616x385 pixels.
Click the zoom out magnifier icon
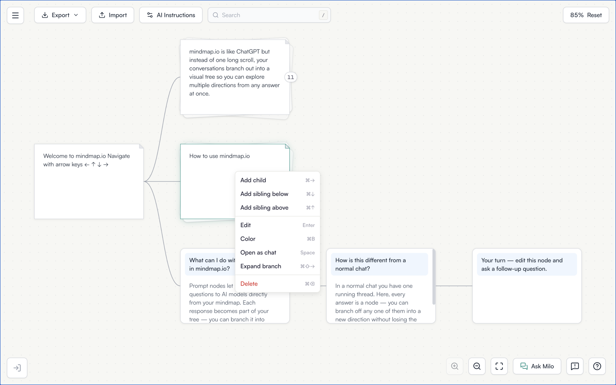477,366
